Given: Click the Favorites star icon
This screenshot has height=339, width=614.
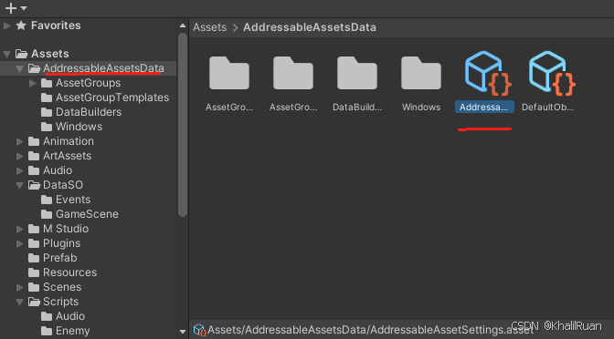Looking at the screenshot, I should click(21, 26).
